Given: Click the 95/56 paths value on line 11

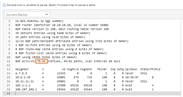Looking at the screenshot, I should click(x=68, y=61).
